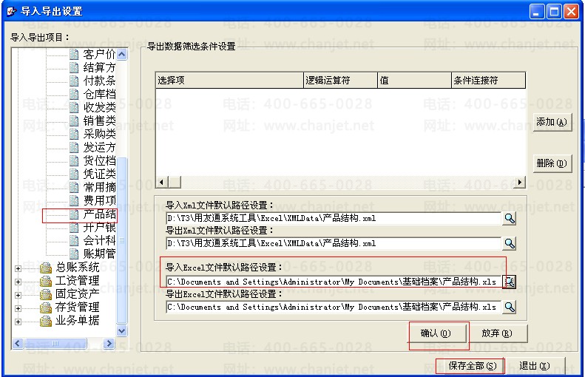This screenshot has width=585, height=377.
Task: Click the document icon beside 仓库档
Action: coord(74,95)
